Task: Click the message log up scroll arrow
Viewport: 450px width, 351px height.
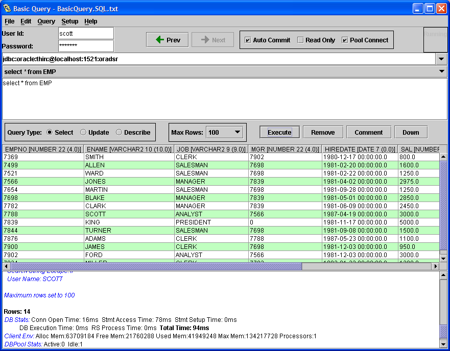Action: click(x=443, y=275)
